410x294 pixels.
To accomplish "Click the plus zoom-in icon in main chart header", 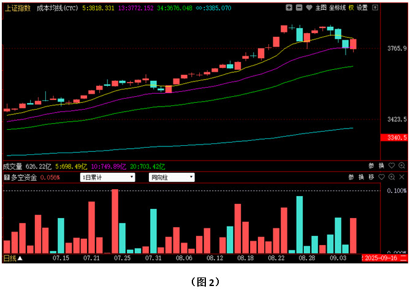I will 289,7.
